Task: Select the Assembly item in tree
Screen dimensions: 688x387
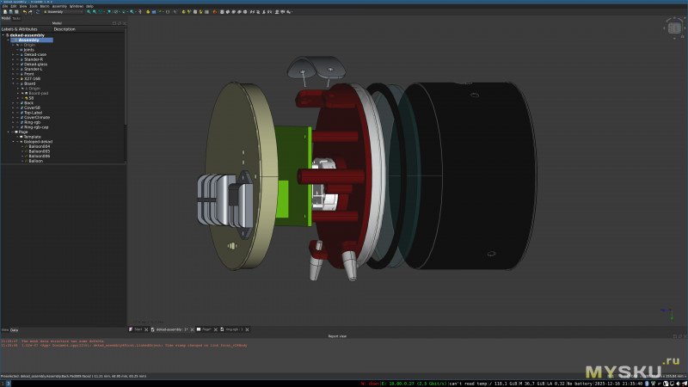Action: (28, 40)
